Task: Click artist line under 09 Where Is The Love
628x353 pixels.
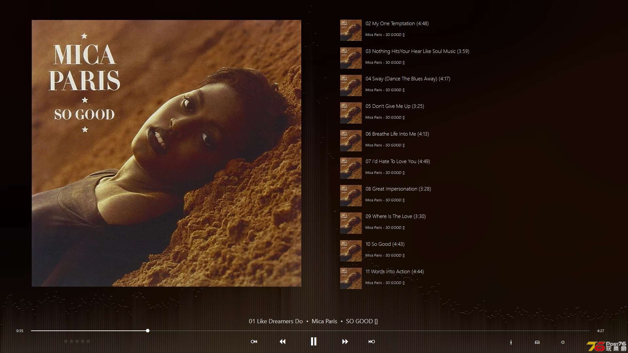Action: point(385,227)
